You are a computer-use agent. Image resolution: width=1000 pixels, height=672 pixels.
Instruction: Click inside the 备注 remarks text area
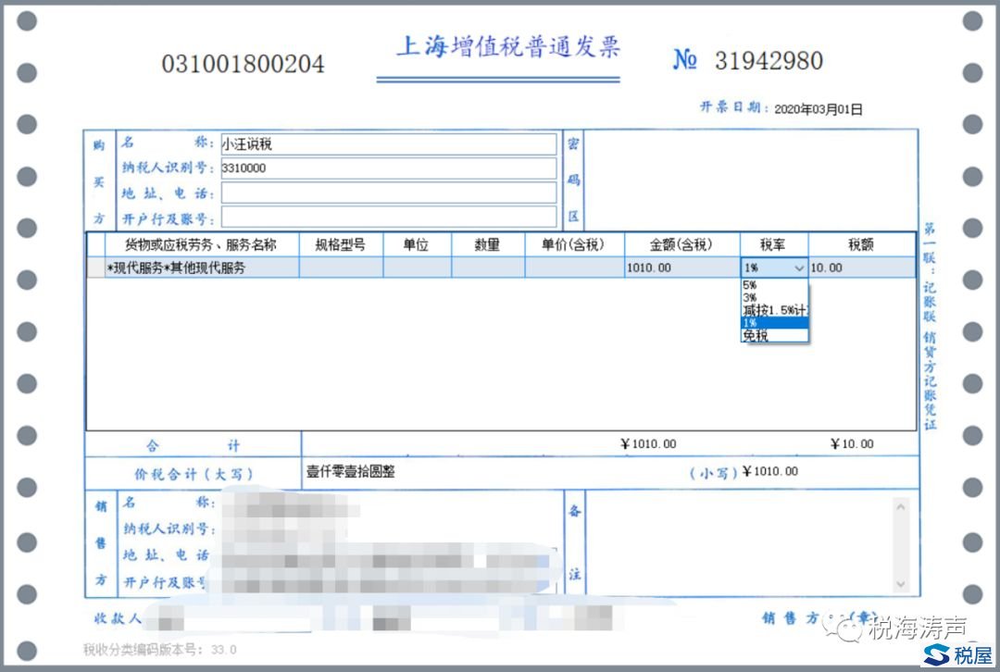[740, 544]
